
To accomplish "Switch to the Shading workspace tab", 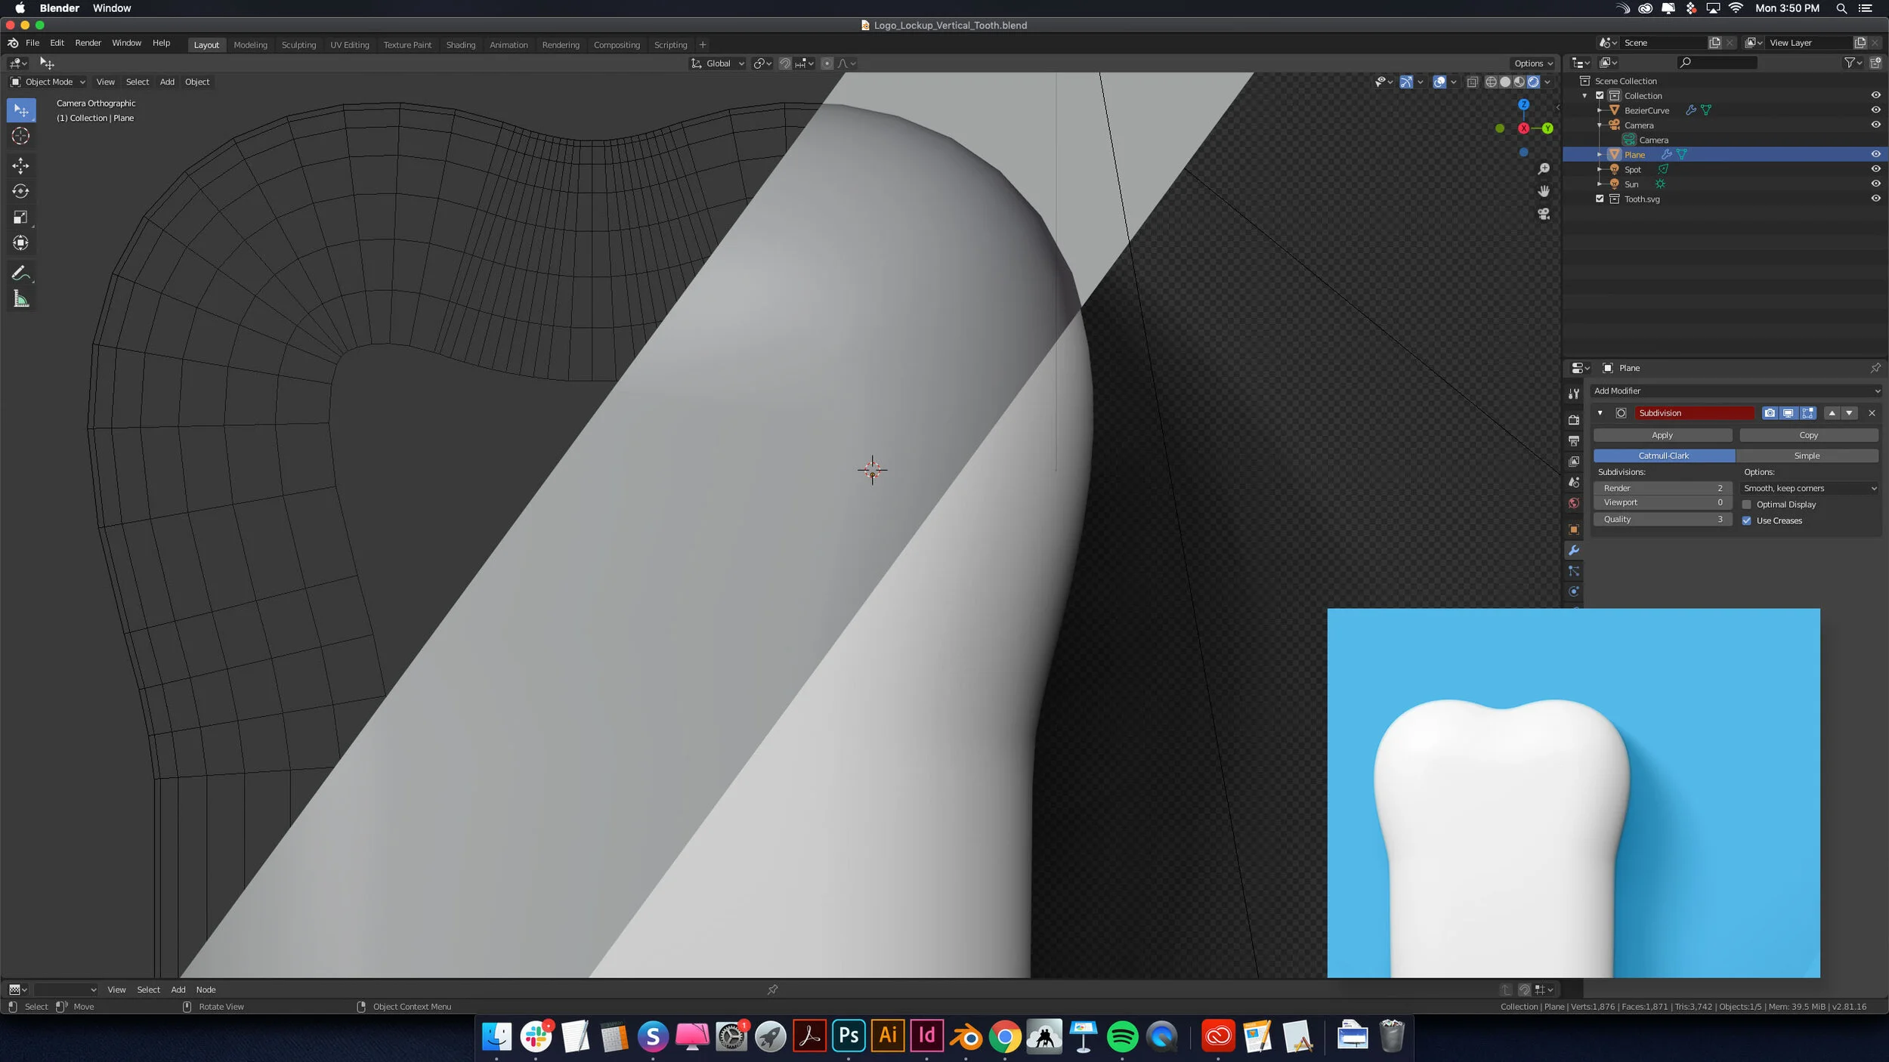I will 461,45.
